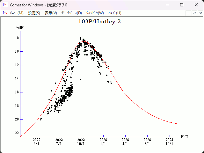Click magnitude 18 axis label

(17, 106)
